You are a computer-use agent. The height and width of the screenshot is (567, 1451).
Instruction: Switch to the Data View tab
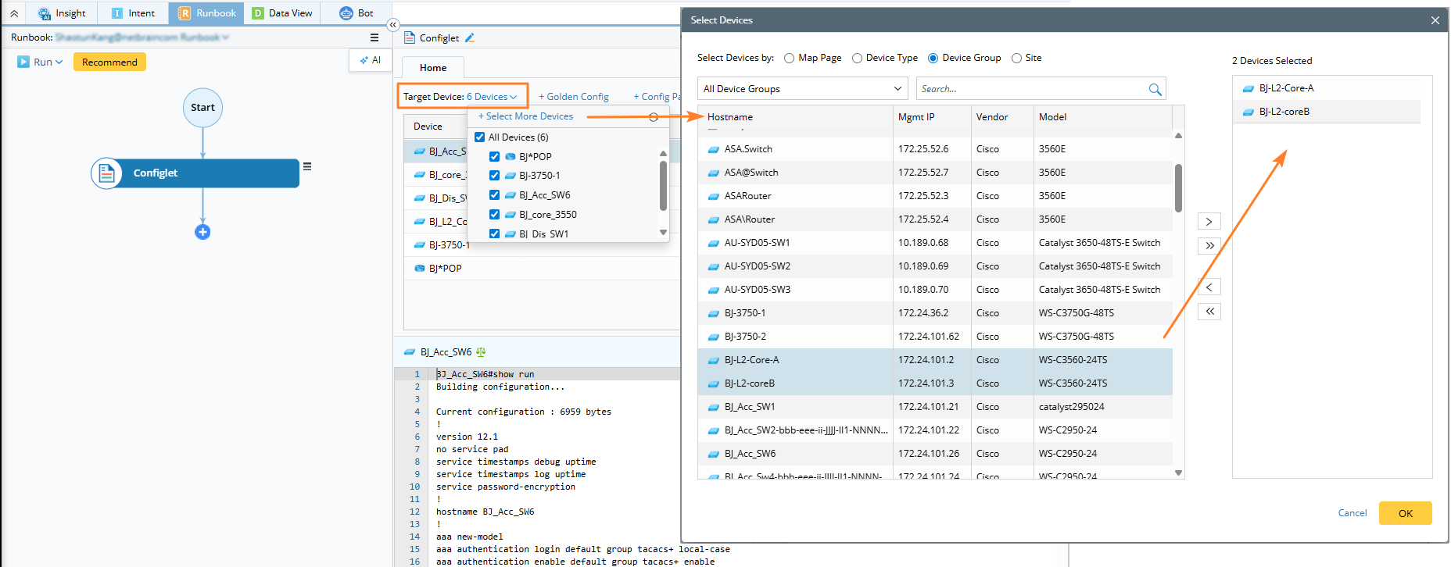pos(281,13)
